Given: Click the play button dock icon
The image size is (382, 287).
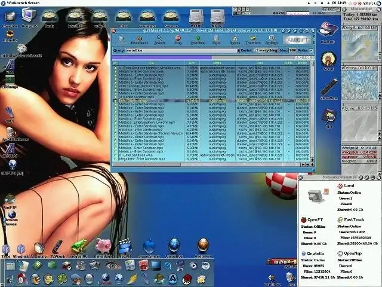Looking at the screenshot, I should point(193,265).
